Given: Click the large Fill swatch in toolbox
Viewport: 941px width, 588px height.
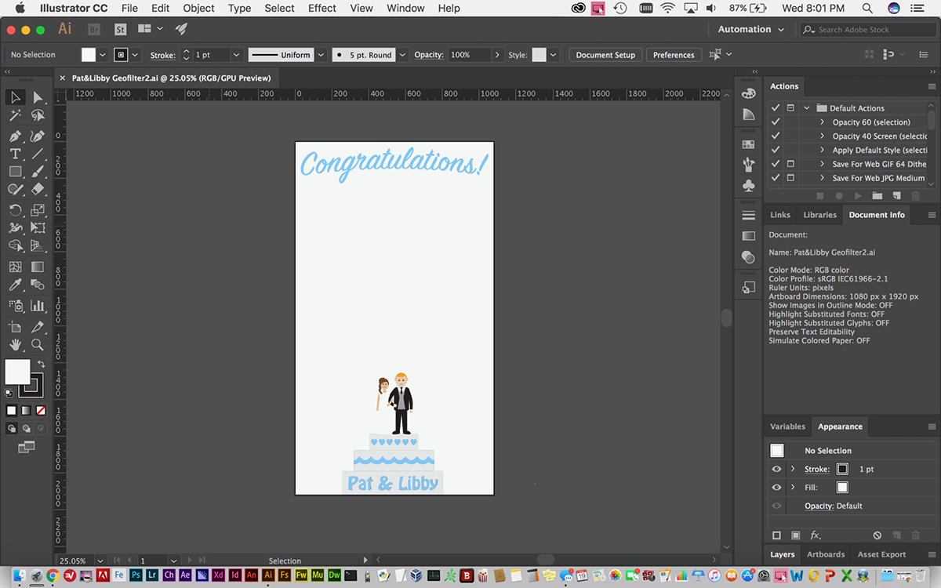Looking at the screenshot, I should [x=17, y=372].
